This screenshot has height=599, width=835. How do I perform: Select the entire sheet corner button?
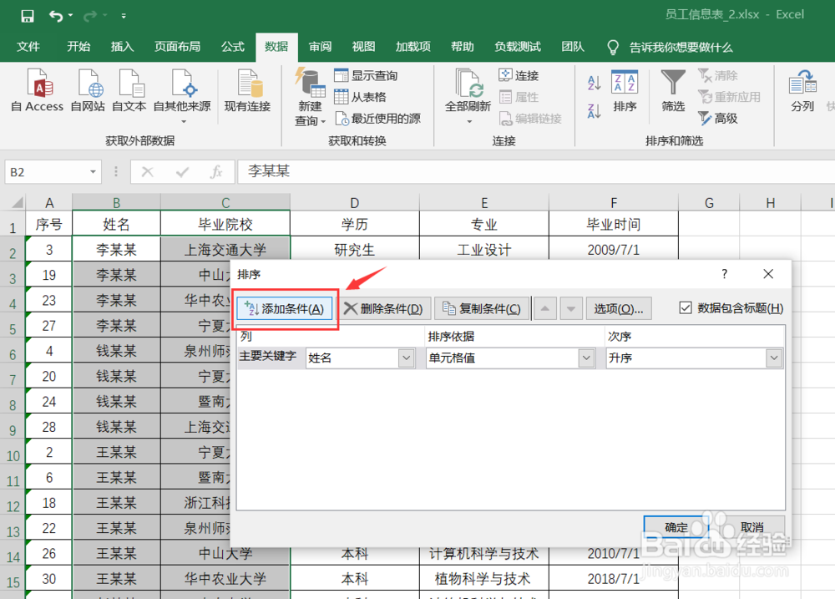13,202
